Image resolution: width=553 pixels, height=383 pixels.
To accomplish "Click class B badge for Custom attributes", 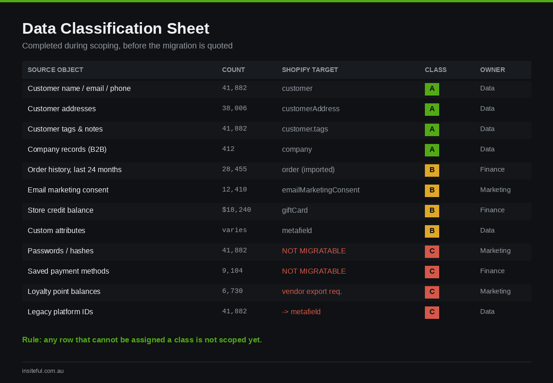I will coord(432,231).
